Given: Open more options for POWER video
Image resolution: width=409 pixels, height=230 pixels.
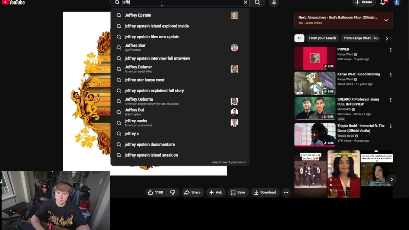Looking at the screenshot, I should [390, 50].
